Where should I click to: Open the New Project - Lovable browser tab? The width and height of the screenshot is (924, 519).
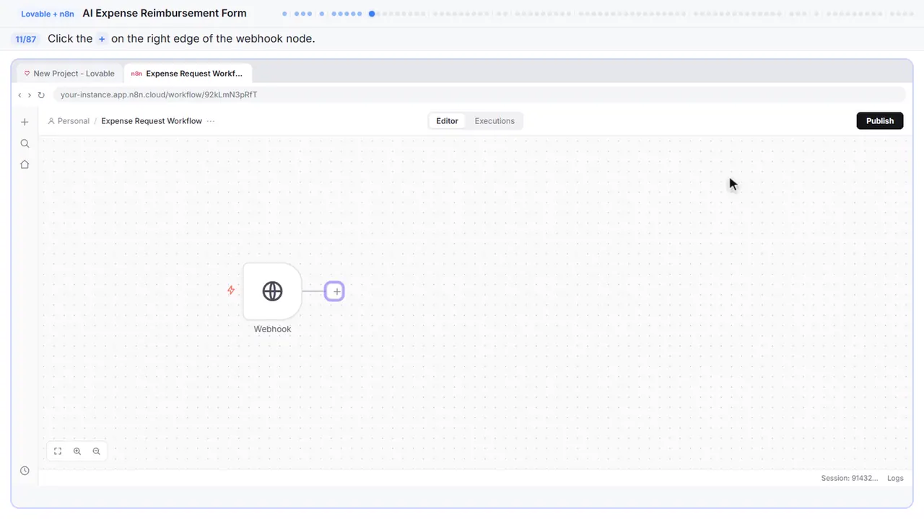click(x=69, y=74)
